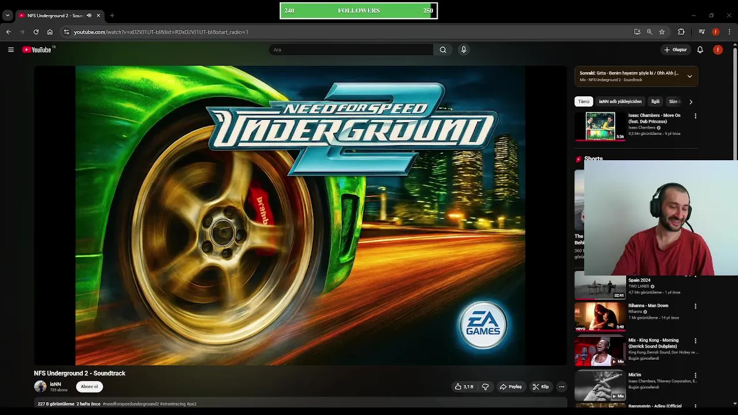This screenshot has width=738, height=415.
Task: Click the browser address bar URL
Action: click(161, 32)
